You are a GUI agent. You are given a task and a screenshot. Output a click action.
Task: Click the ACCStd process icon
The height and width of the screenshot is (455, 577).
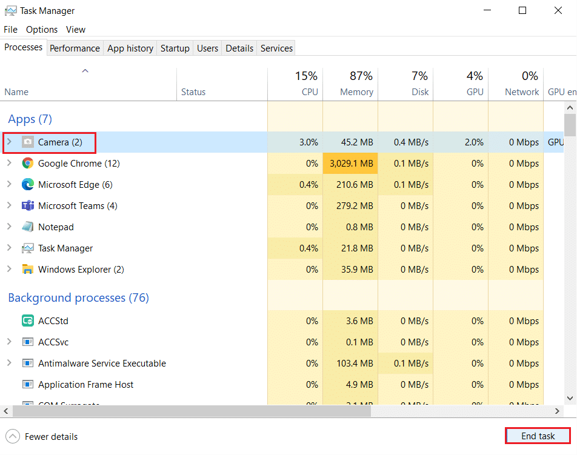point(28,320)
